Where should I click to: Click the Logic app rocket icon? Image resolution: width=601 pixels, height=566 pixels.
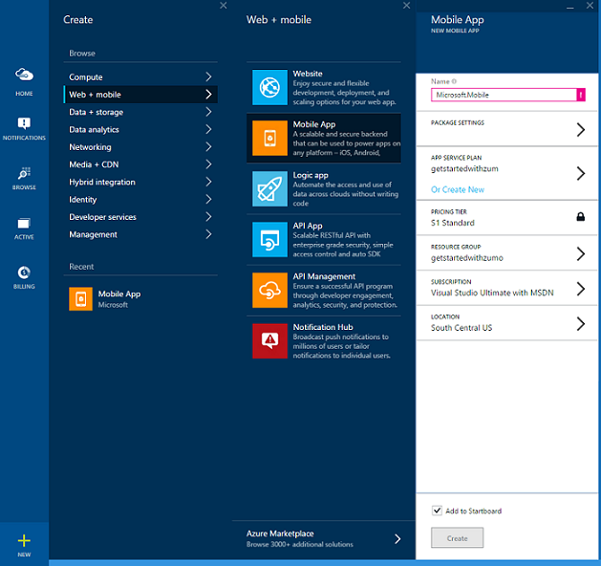(269, 188)
